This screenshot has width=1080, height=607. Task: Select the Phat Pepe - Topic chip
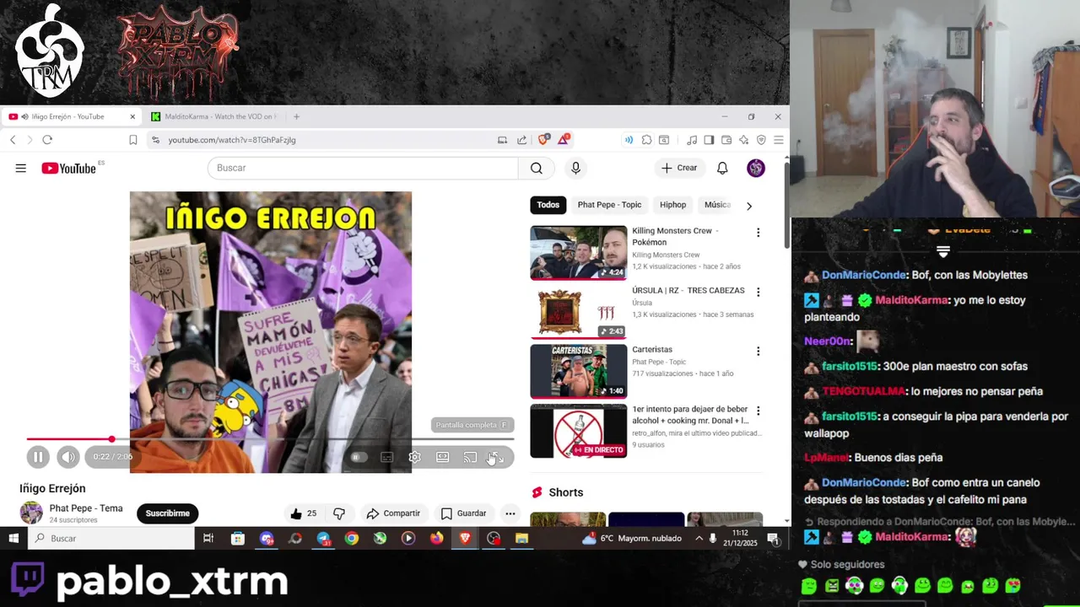tap(609, 205)
